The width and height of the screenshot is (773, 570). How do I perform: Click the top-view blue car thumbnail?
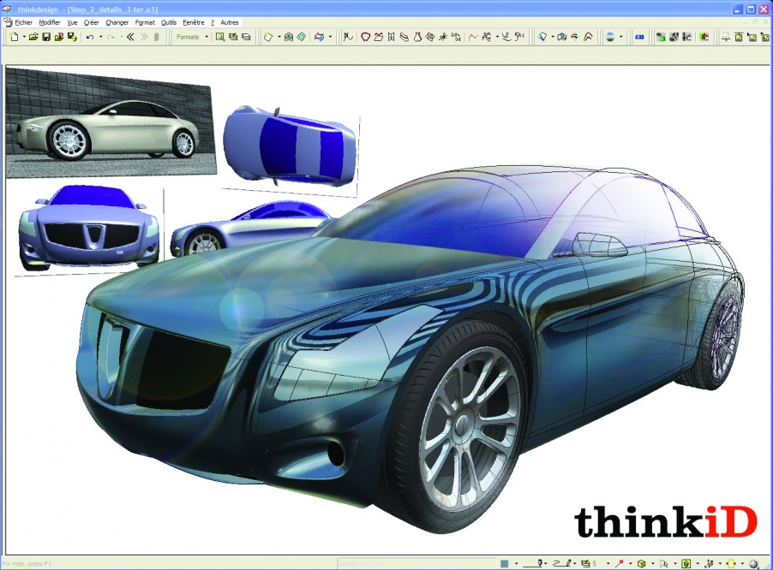pos(290,146)
